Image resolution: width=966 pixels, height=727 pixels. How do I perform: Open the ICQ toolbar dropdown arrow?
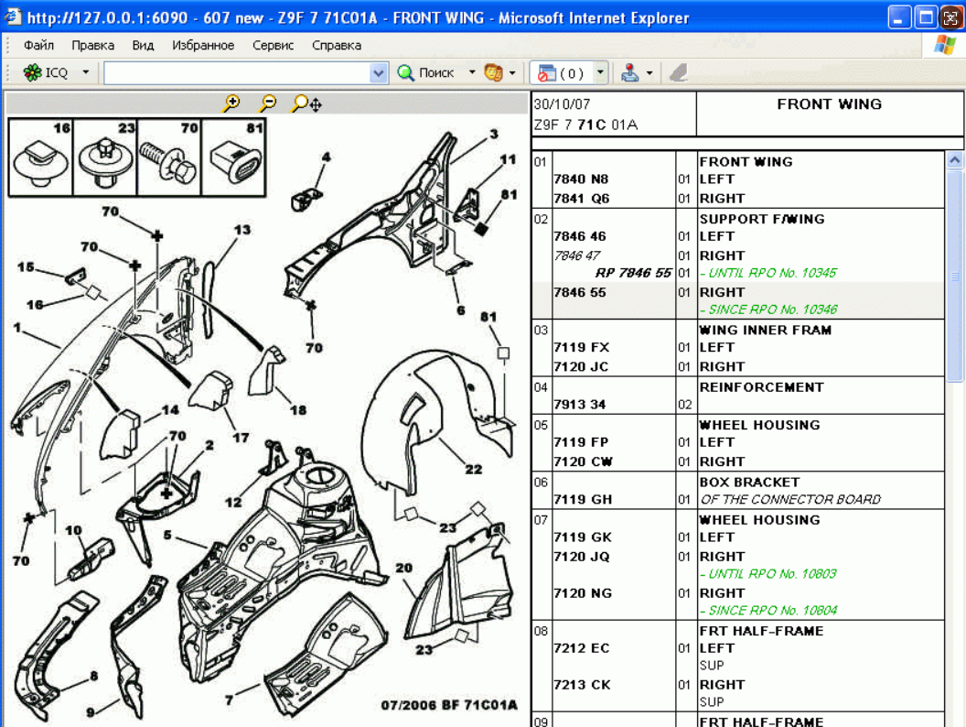[86, 73]
